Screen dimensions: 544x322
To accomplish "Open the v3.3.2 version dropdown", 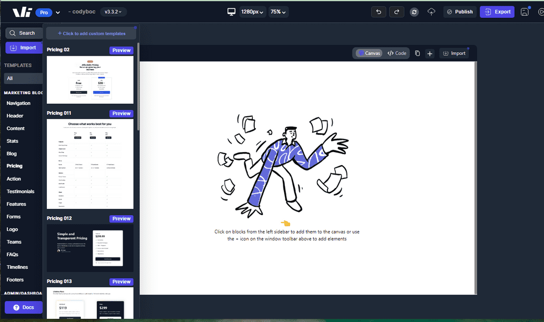I will (114, 12).
